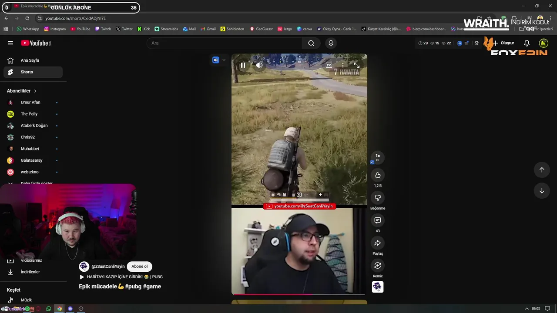
Task: Go to the previous Short (up arrow)
Action: (542, 170)
